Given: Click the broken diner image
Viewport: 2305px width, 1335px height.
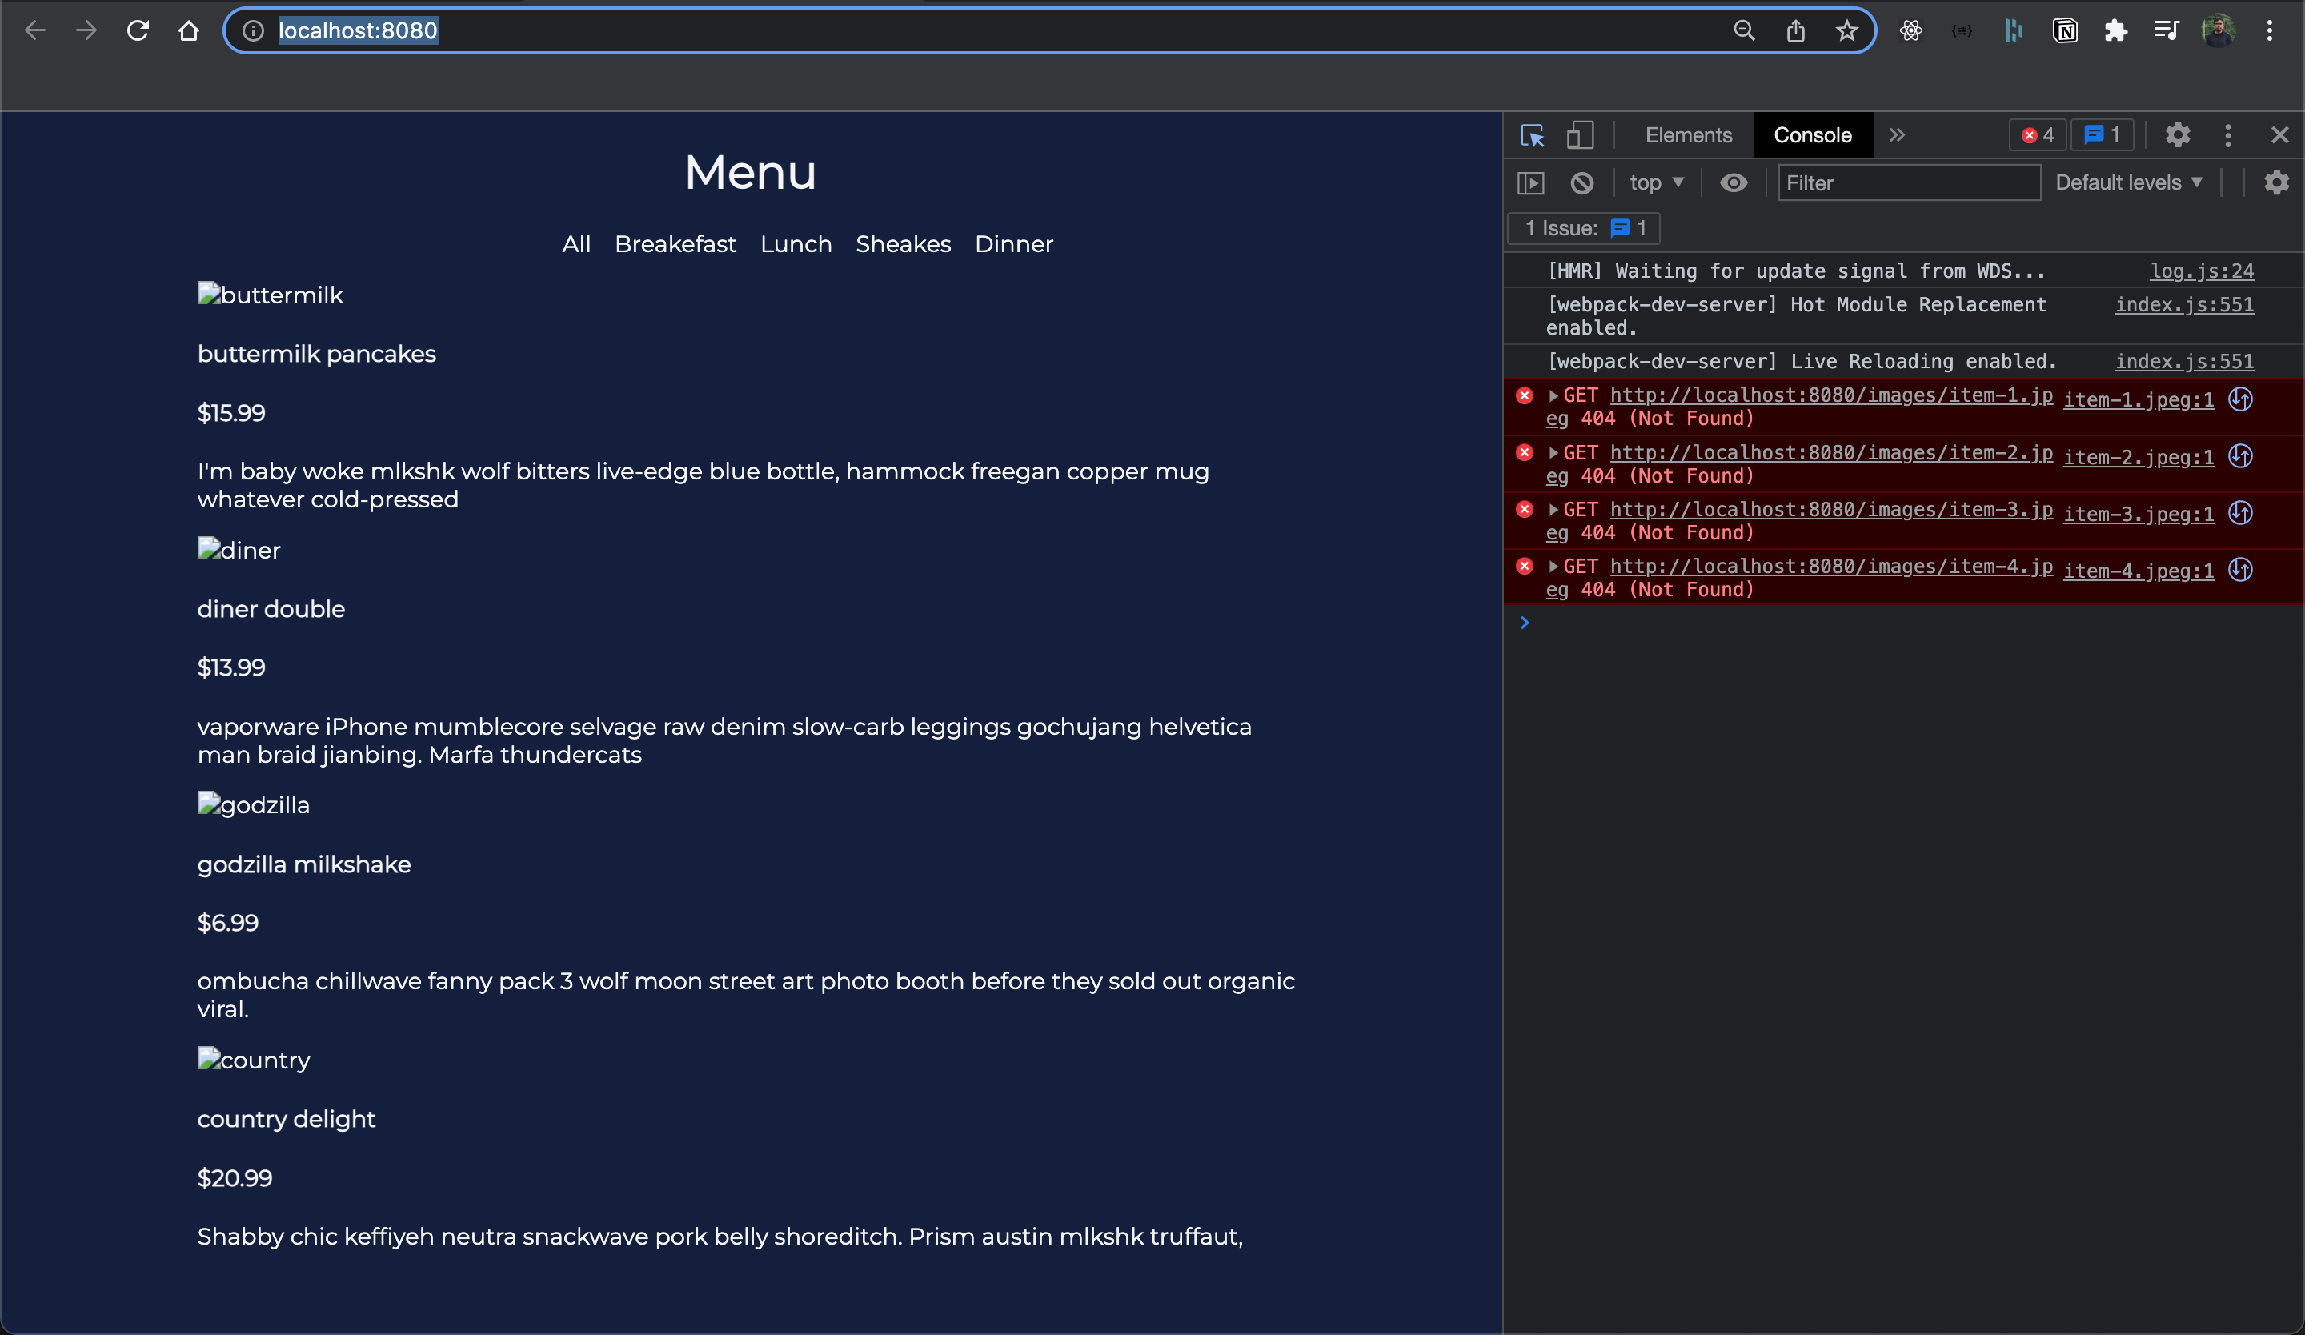Looking at the screenshot, I should click(239, 550).
